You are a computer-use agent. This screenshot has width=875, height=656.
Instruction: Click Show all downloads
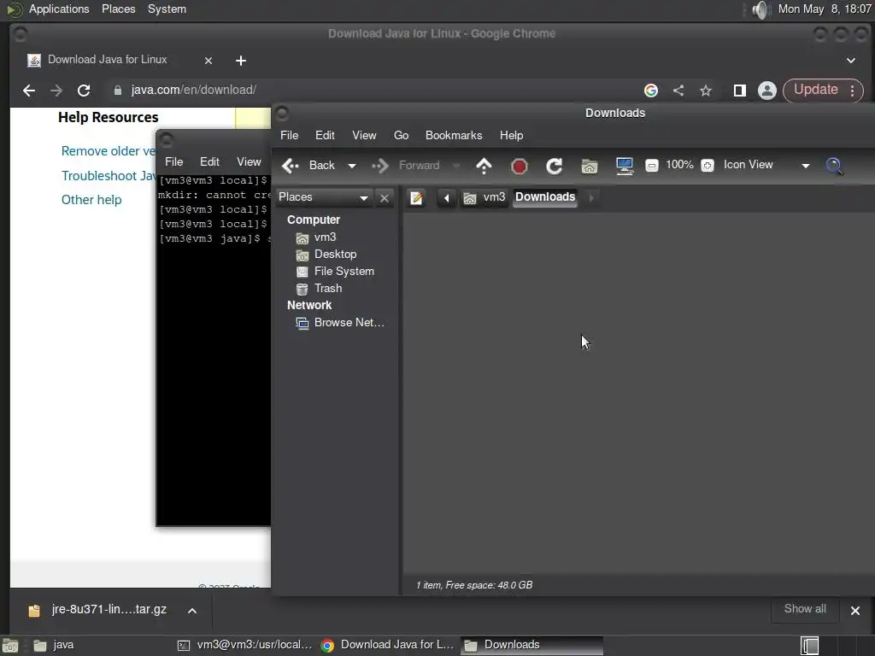pyautogui.click(x=805, y=609)
